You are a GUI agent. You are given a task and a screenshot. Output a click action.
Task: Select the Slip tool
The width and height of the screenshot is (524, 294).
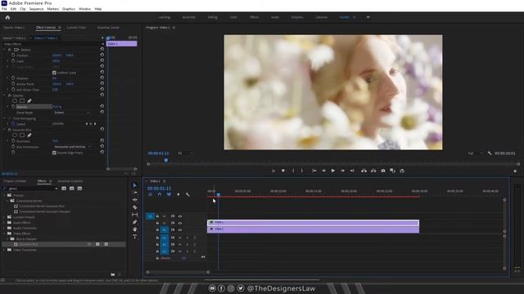coord(134,215)
